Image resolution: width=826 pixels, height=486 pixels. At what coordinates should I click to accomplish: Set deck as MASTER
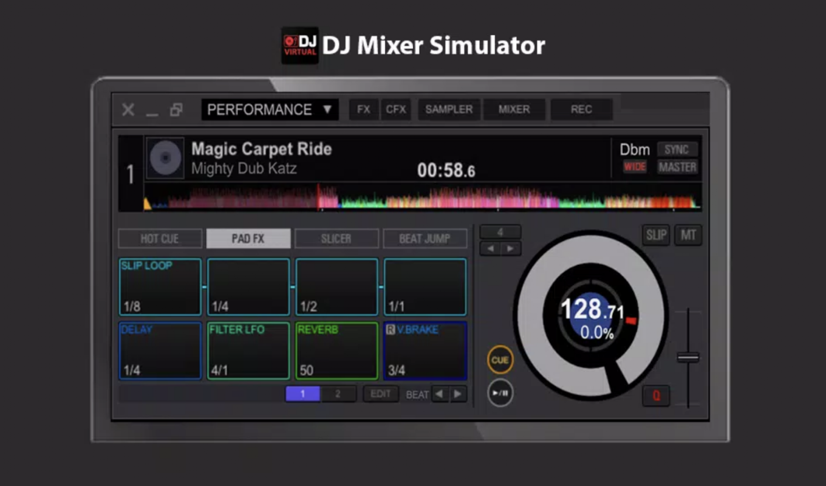tap(677, 167)
